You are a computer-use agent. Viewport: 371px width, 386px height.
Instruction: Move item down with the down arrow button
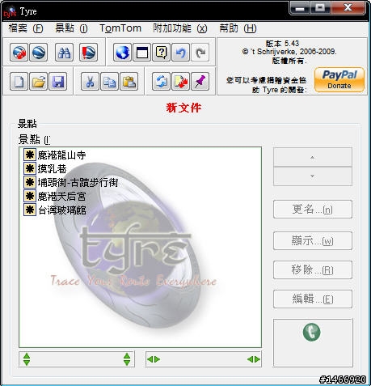313,176
